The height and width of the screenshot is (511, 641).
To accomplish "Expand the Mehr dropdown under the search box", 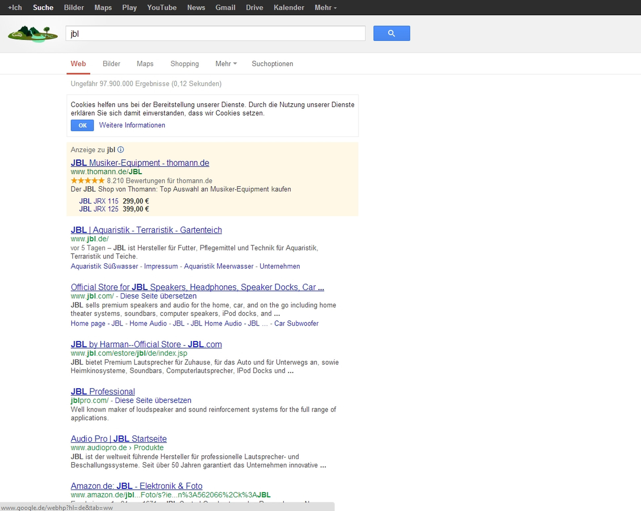I will 226,63.
